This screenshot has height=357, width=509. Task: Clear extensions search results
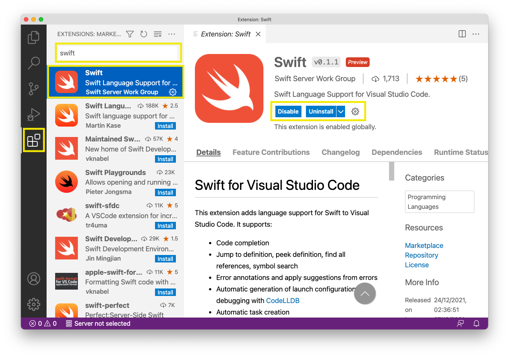158,34
